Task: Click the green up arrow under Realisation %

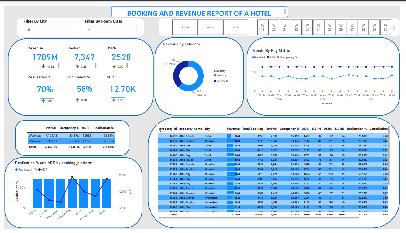Action: point(43,101)
